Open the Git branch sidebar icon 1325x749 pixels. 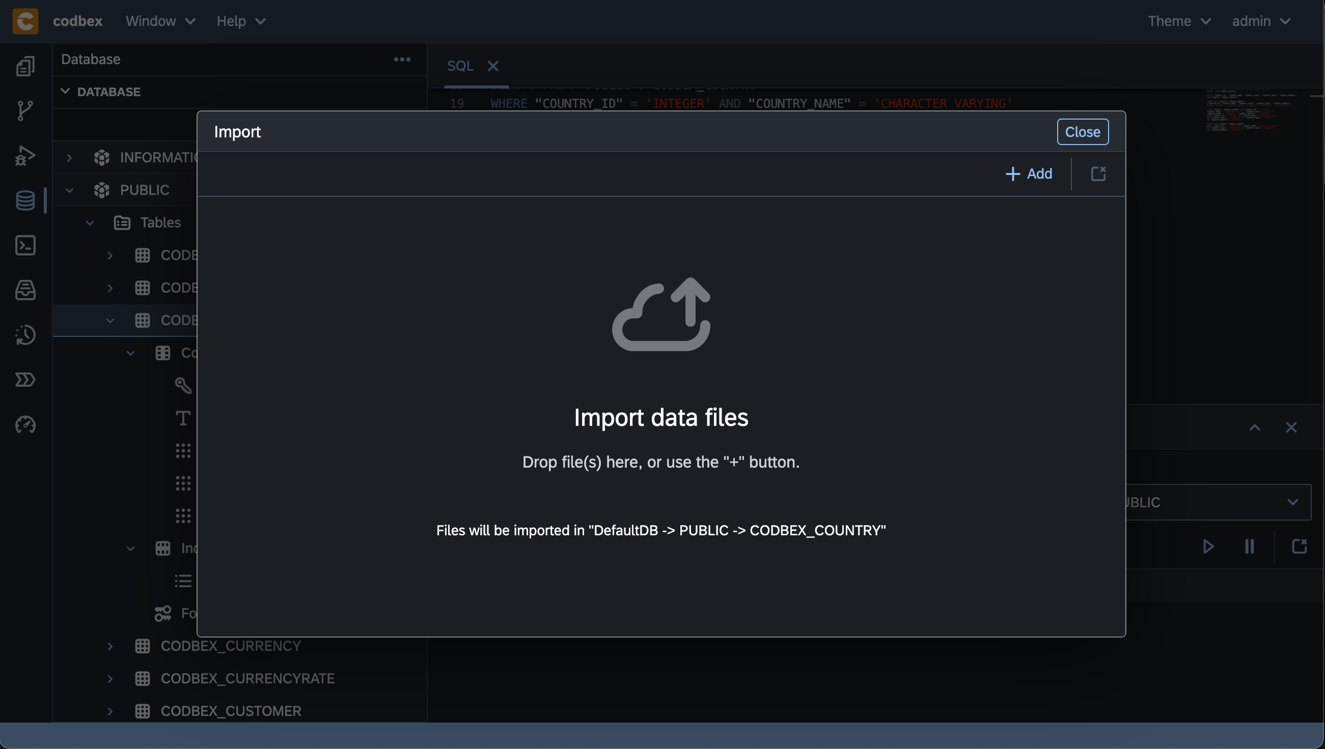[x=25, y=110]
